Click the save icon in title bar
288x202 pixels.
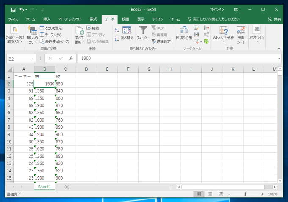point(13,9)
